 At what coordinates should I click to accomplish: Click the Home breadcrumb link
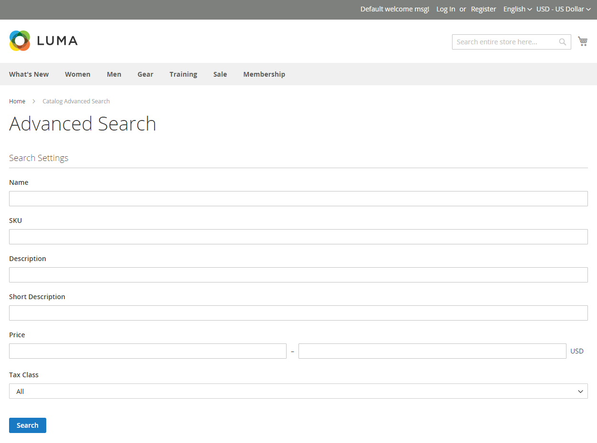click(17, 101)
